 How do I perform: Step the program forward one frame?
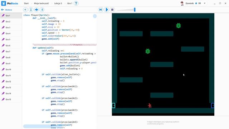point(101,10)
